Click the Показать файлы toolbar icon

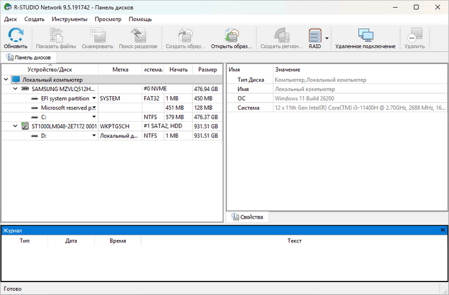(x=55, y=35)
